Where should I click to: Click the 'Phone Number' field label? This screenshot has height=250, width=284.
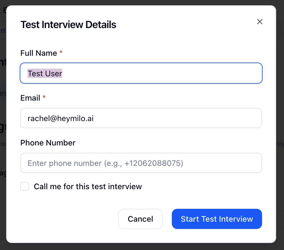pos(48,143)
